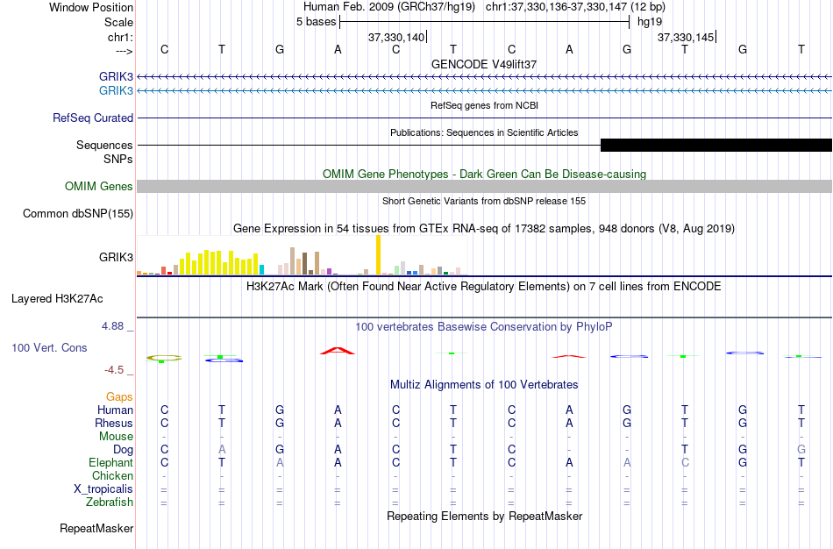
Task: Open the RefSeq Curated track label
Action: [93, 118]
